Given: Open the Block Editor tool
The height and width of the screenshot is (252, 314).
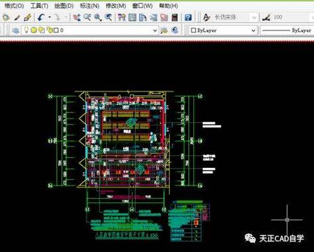Looking at the screenshot, I should click(28, 17).
